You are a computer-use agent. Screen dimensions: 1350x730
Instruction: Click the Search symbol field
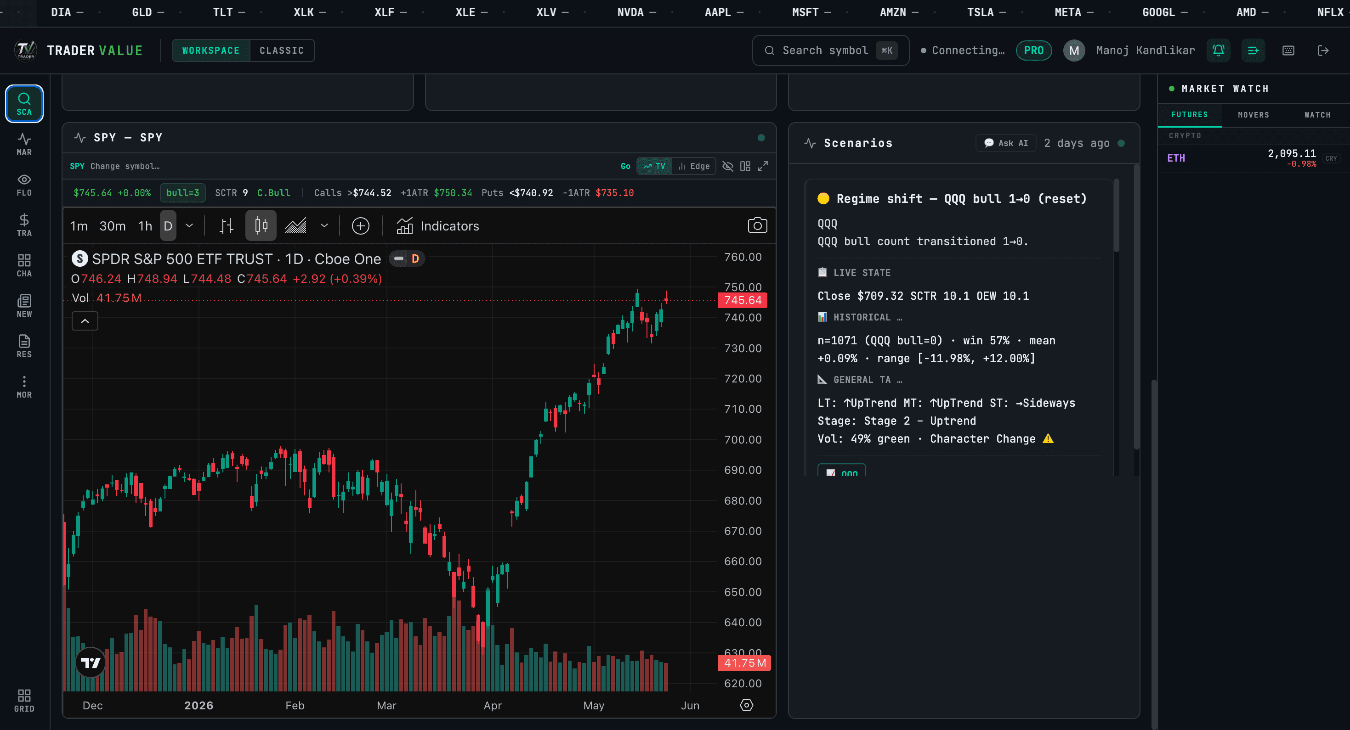tap(831, 50)
